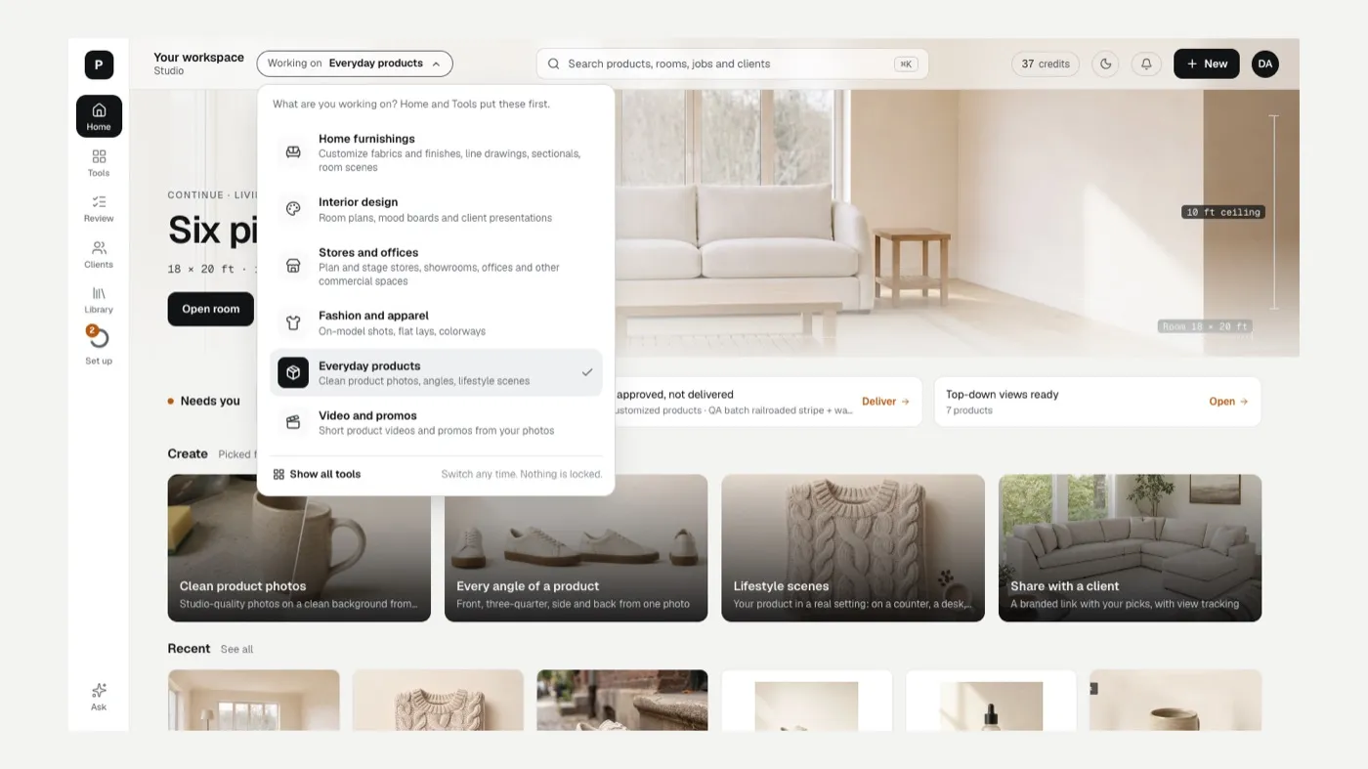Open the Clean product photos card
Image resolution: width=1368 pixels, height=769 pixels.
click(x=299, y=548)
